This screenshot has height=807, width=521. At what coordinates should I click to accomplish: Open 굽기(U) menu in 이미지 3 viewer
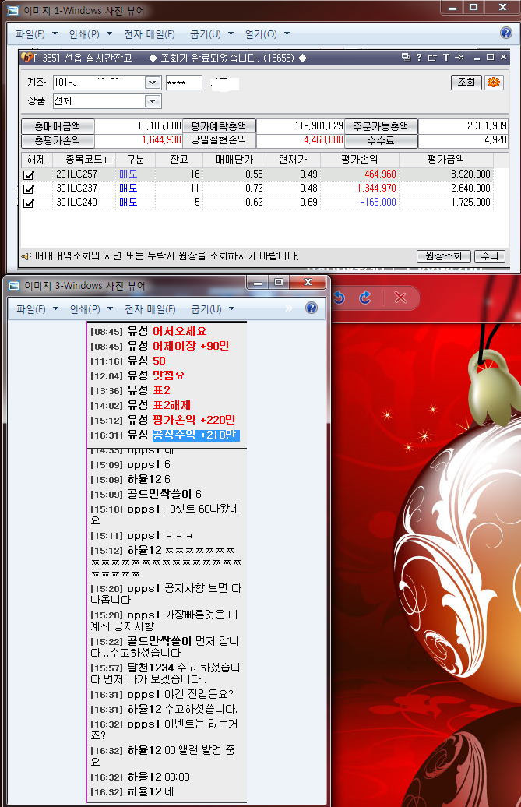[x=213, y=308]
